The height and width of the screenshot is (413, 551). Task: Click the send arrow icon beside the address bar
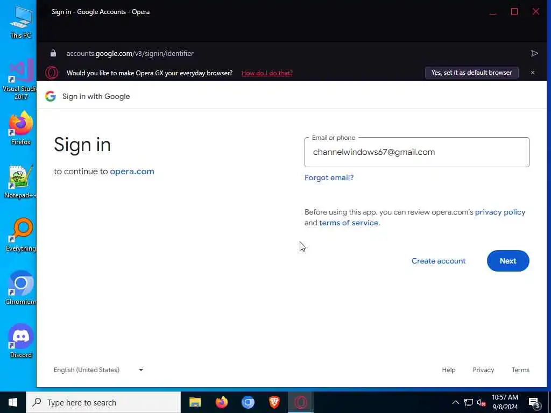[534, 53]
